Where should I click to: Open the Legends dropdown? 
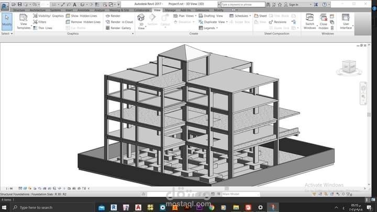(x=208, y=28)
